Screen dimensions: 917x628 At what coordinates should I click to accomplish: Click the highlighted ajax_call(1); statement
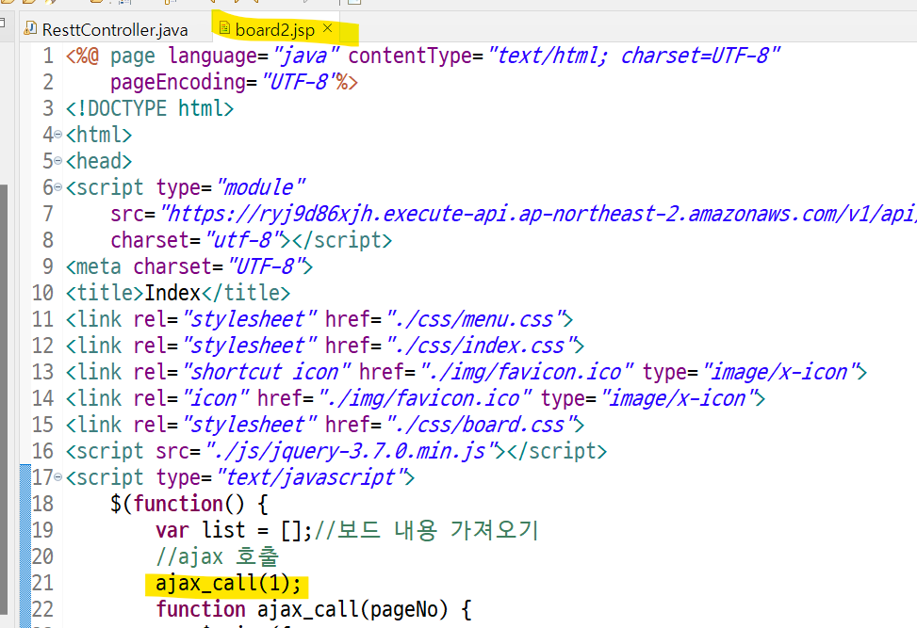click(228, 583)
